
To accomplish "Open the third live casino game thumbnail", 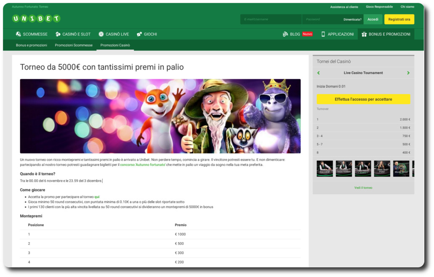I will pyautogui.click(x=363, y=169).
